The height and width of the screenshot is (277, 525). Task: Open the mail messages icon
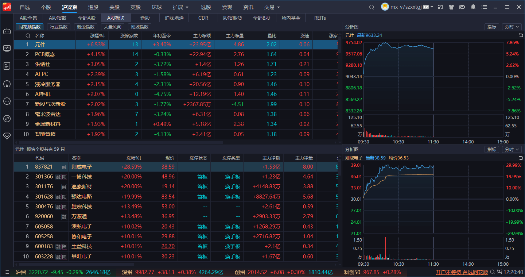(462, 7)
